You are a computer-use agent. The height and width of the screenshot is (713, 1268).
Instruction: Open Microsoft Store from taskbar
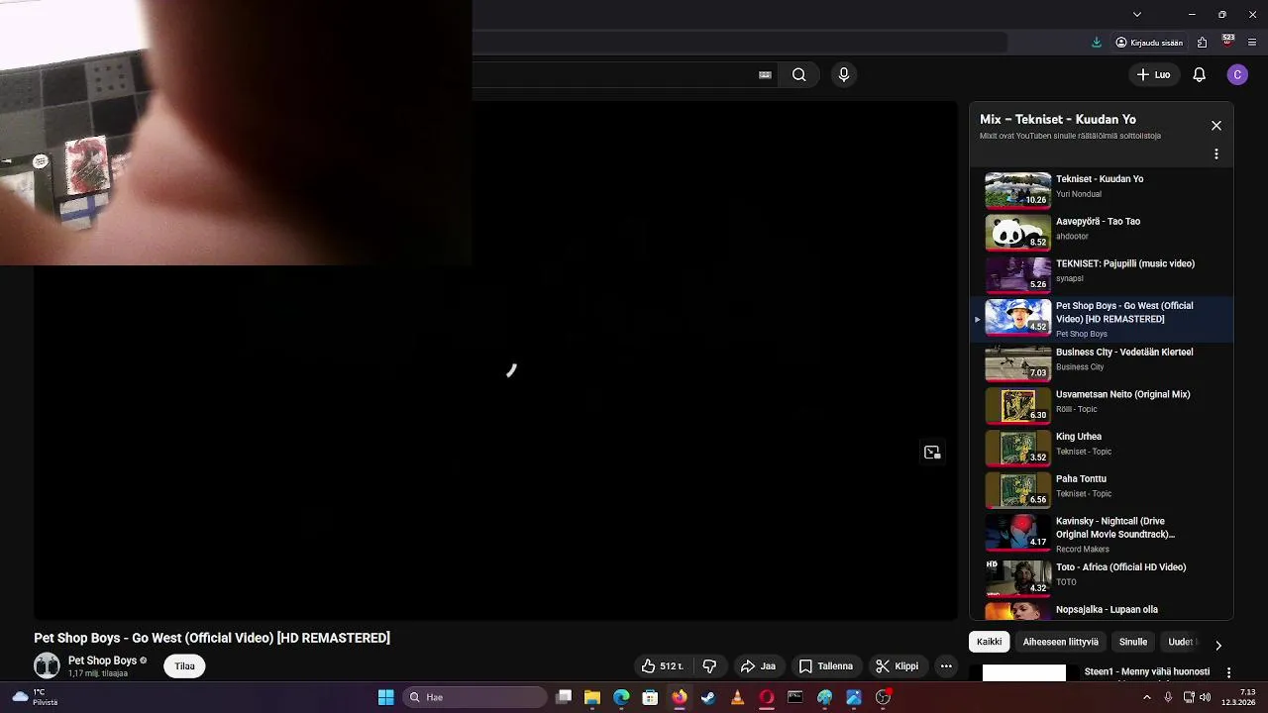point(650,697)
